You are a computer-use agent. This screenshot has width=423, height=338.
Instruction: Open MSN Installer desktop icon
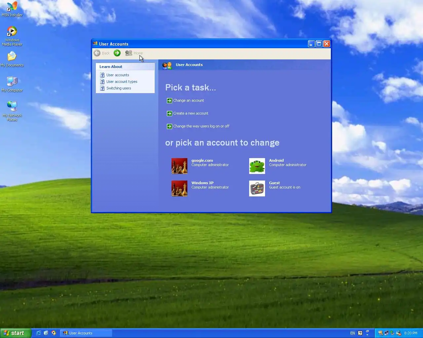(12, 9)
